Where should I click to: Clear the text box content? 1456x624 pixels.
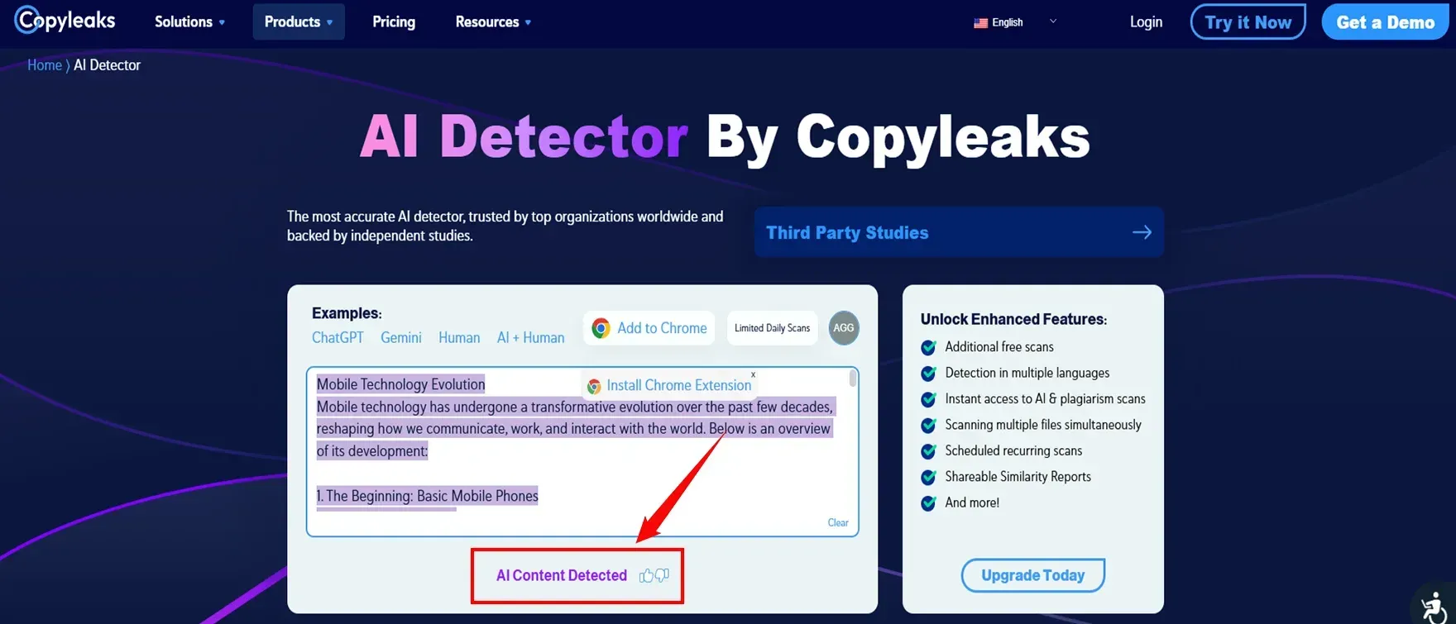click(x=838, y=522)
